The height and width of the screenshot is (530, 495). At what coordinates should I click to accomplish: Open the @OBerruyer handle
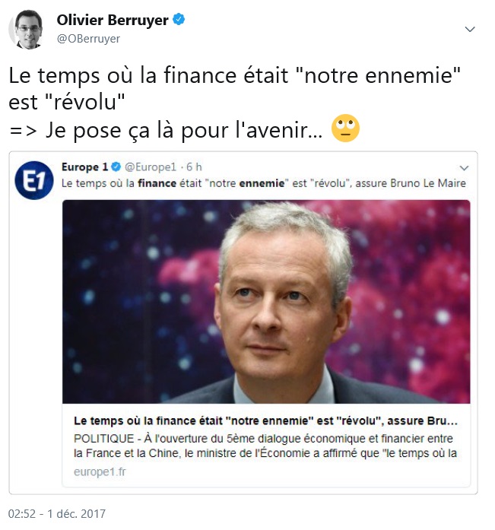88,39
